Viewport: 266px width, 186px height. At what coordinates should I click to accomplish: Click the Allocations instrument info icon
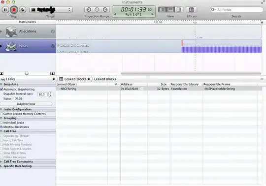click(53, 31)
